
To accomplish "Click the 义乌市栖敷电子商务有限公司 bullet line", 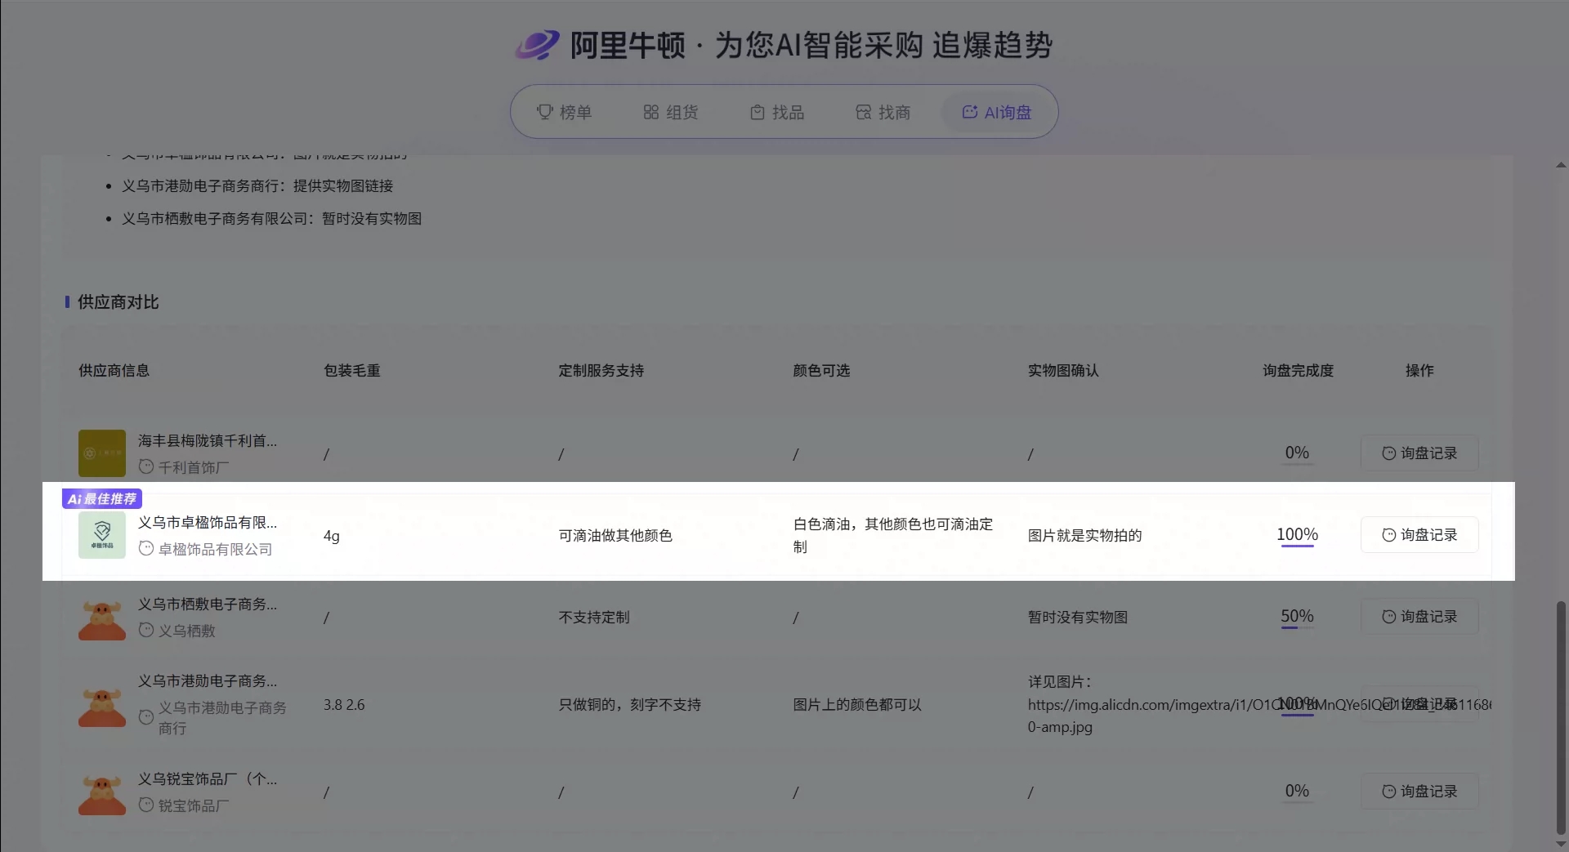I will coord(272,218).
